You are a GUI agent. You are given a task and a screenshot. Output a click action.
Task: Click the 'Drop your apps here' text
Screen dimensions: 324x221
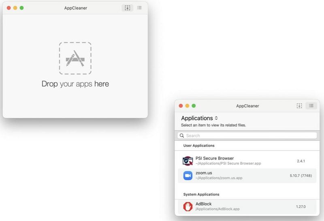tap(75, 84)
